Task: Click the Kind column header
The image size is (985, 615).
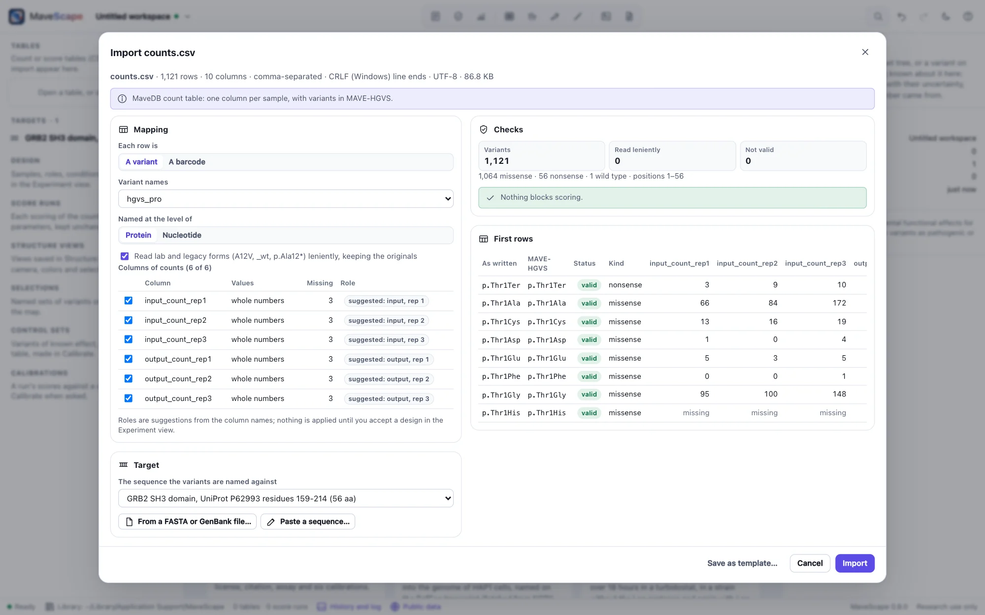Action: pos(616,263)
